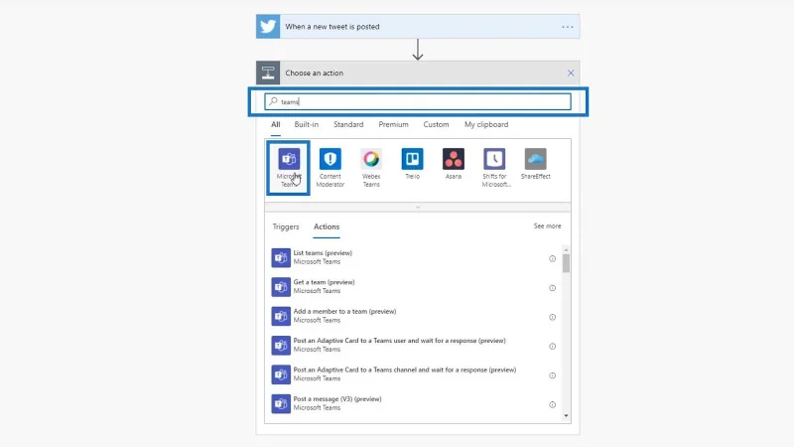The width and height of the screenshot is (794, 447).
Task: Click scroll down arrow in actions list
Action: coord(566,416)
